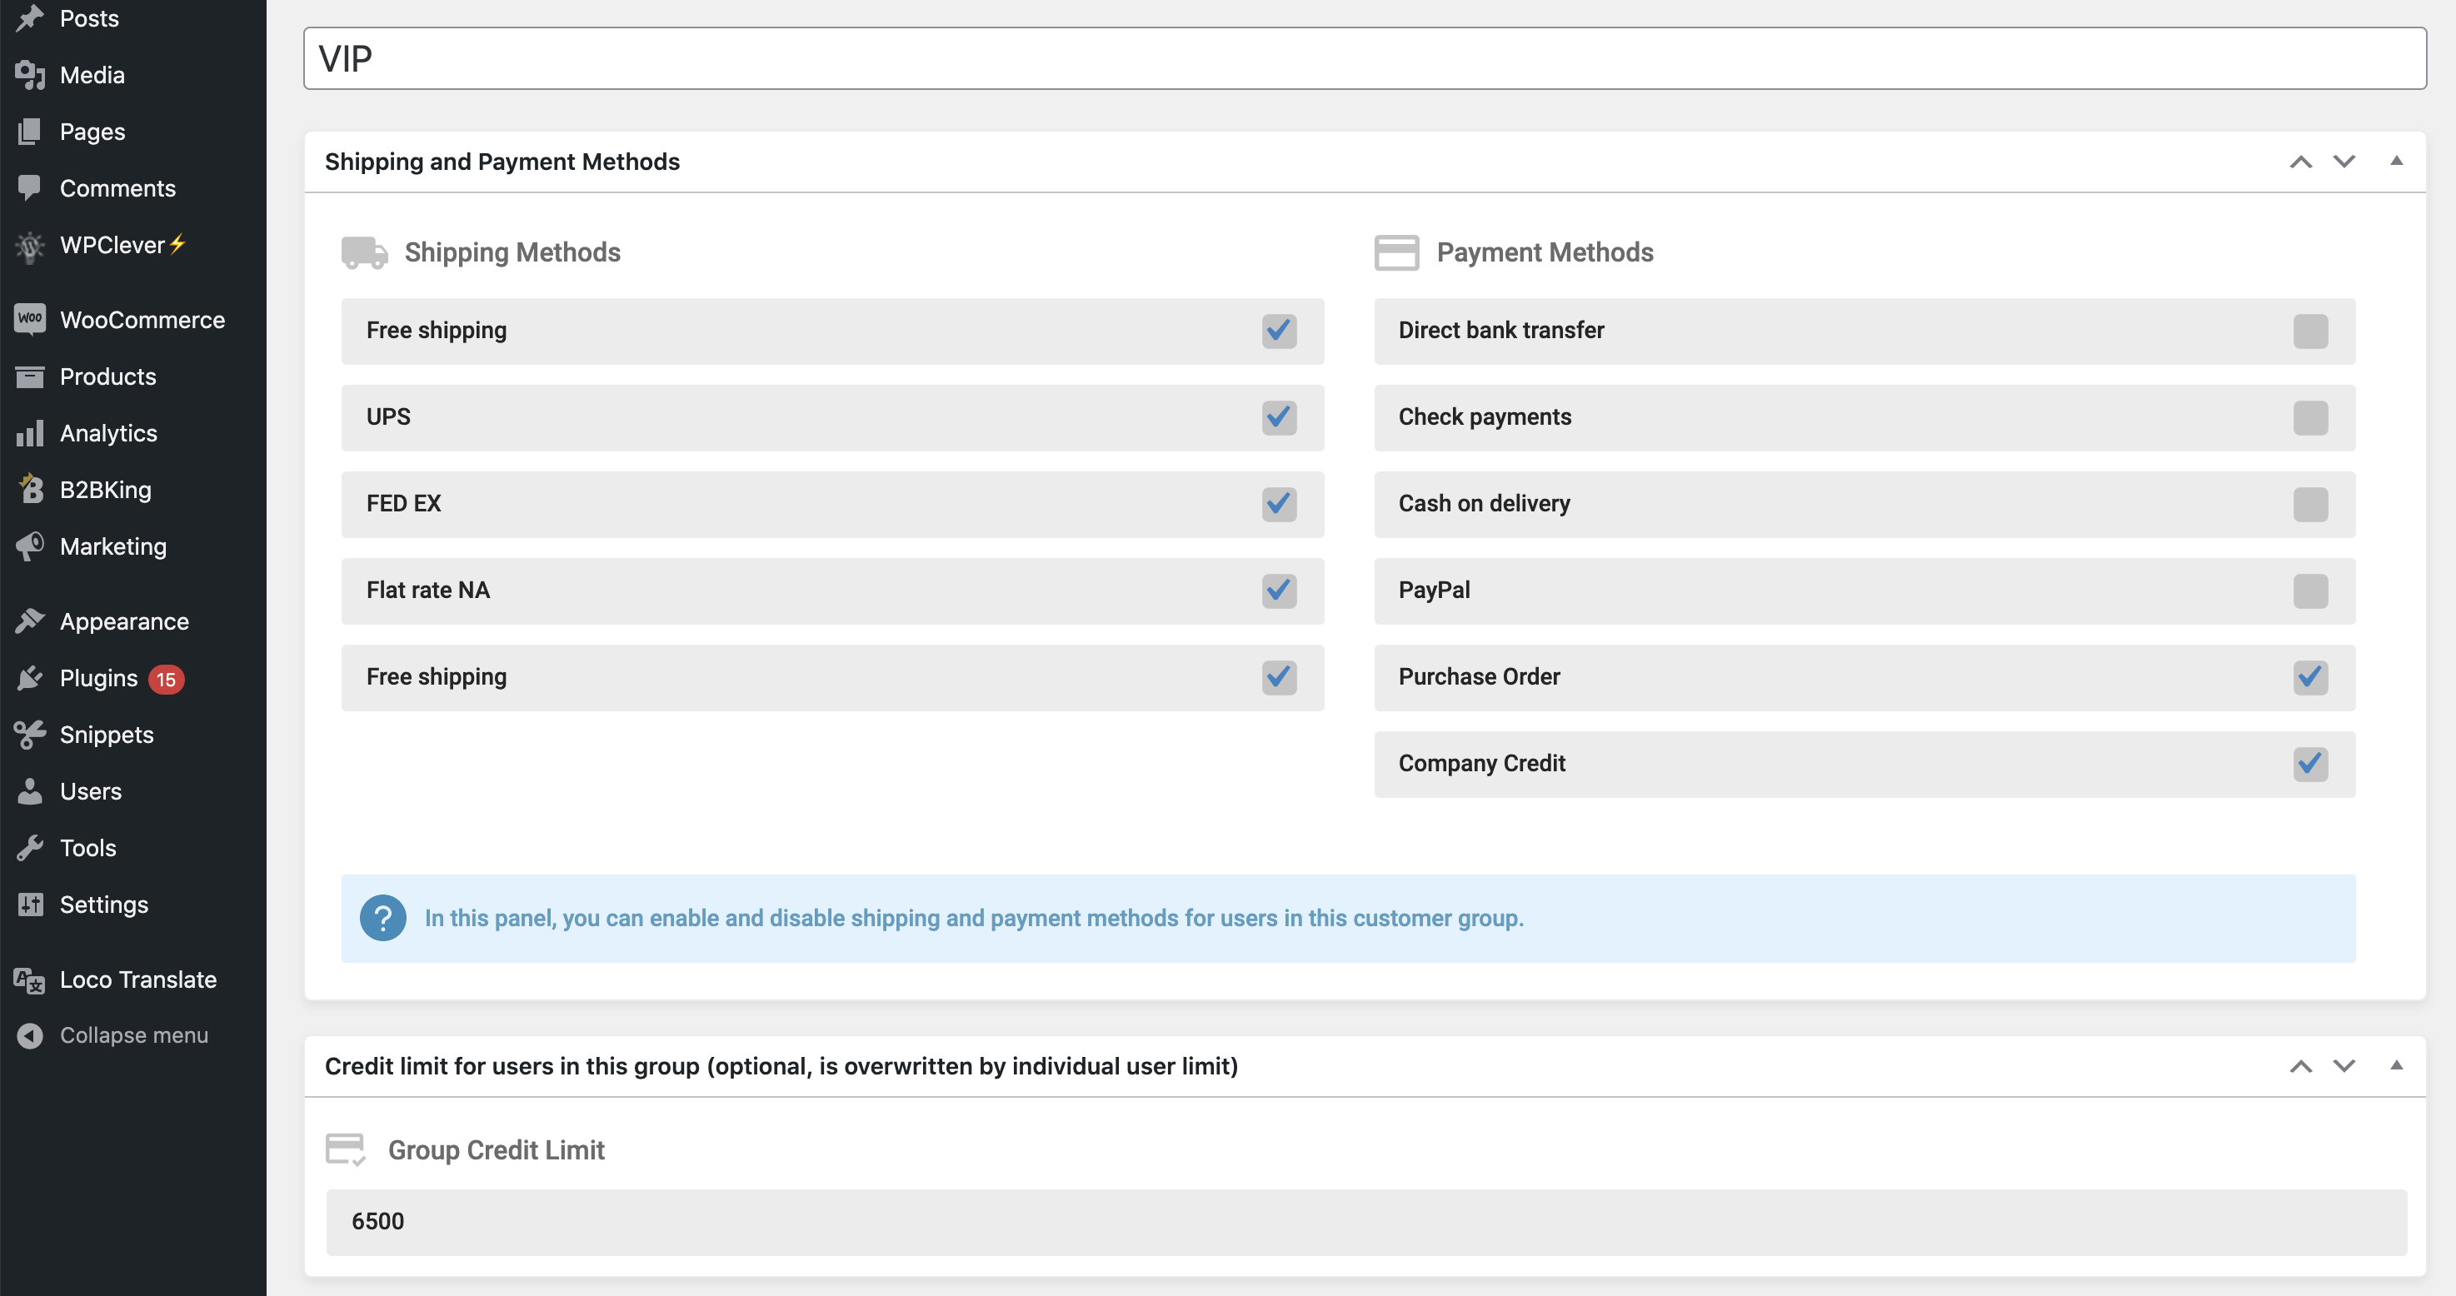Click Collapse menu link

[x=133, y=1035]
